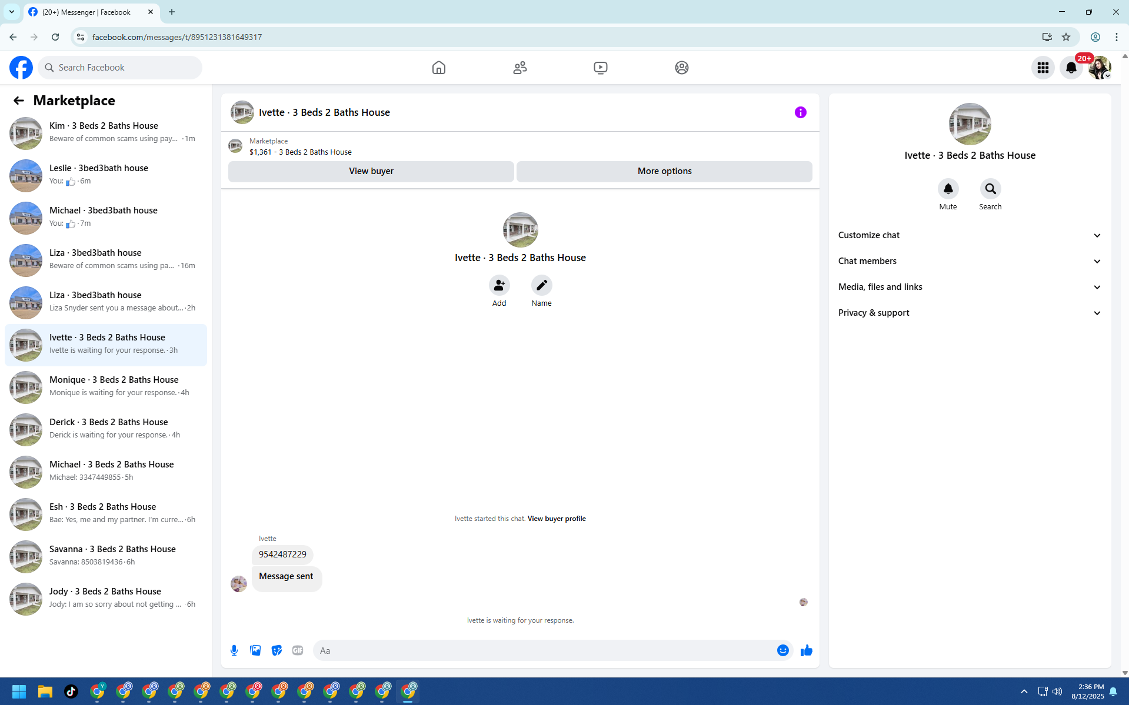Expand the Privacy & support section
Image resolution: width=1129 pixels, height=705 pixels.
970,313
